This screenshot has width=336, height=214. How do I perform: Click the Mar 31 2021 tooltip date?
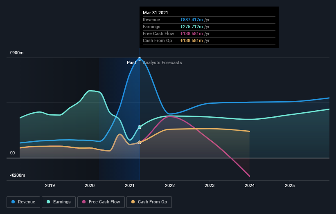156,13
